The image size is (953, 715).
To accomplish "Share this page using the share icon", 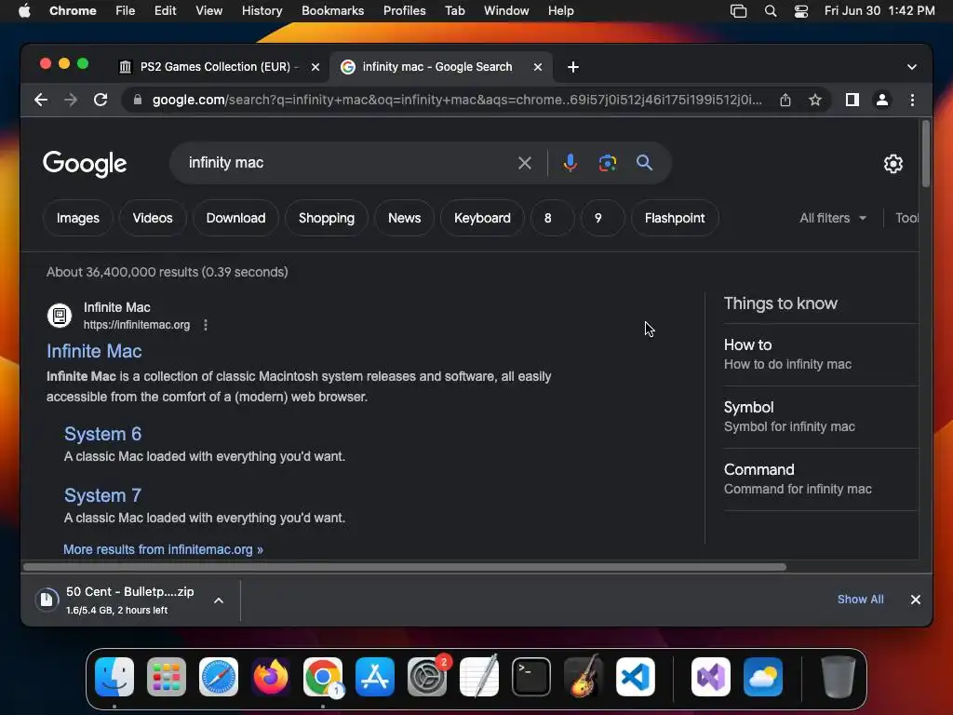I will tap(785, 100).
